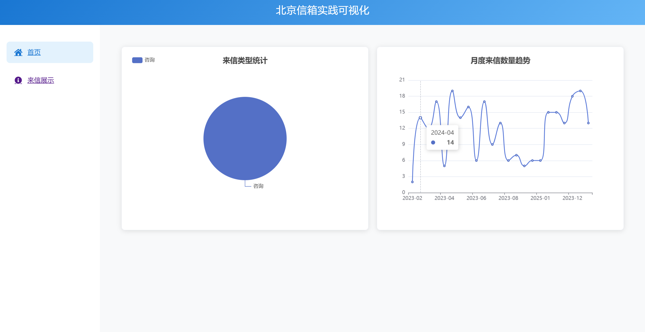Click the 2025-01 x-axis label
Image resolution: width=645 pixels, height=332 pixels.
coord(540,198)
